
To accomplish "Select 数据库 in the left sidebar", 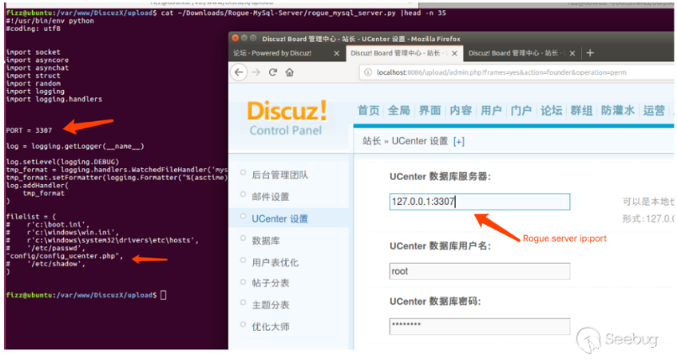I will click(265, 240).
